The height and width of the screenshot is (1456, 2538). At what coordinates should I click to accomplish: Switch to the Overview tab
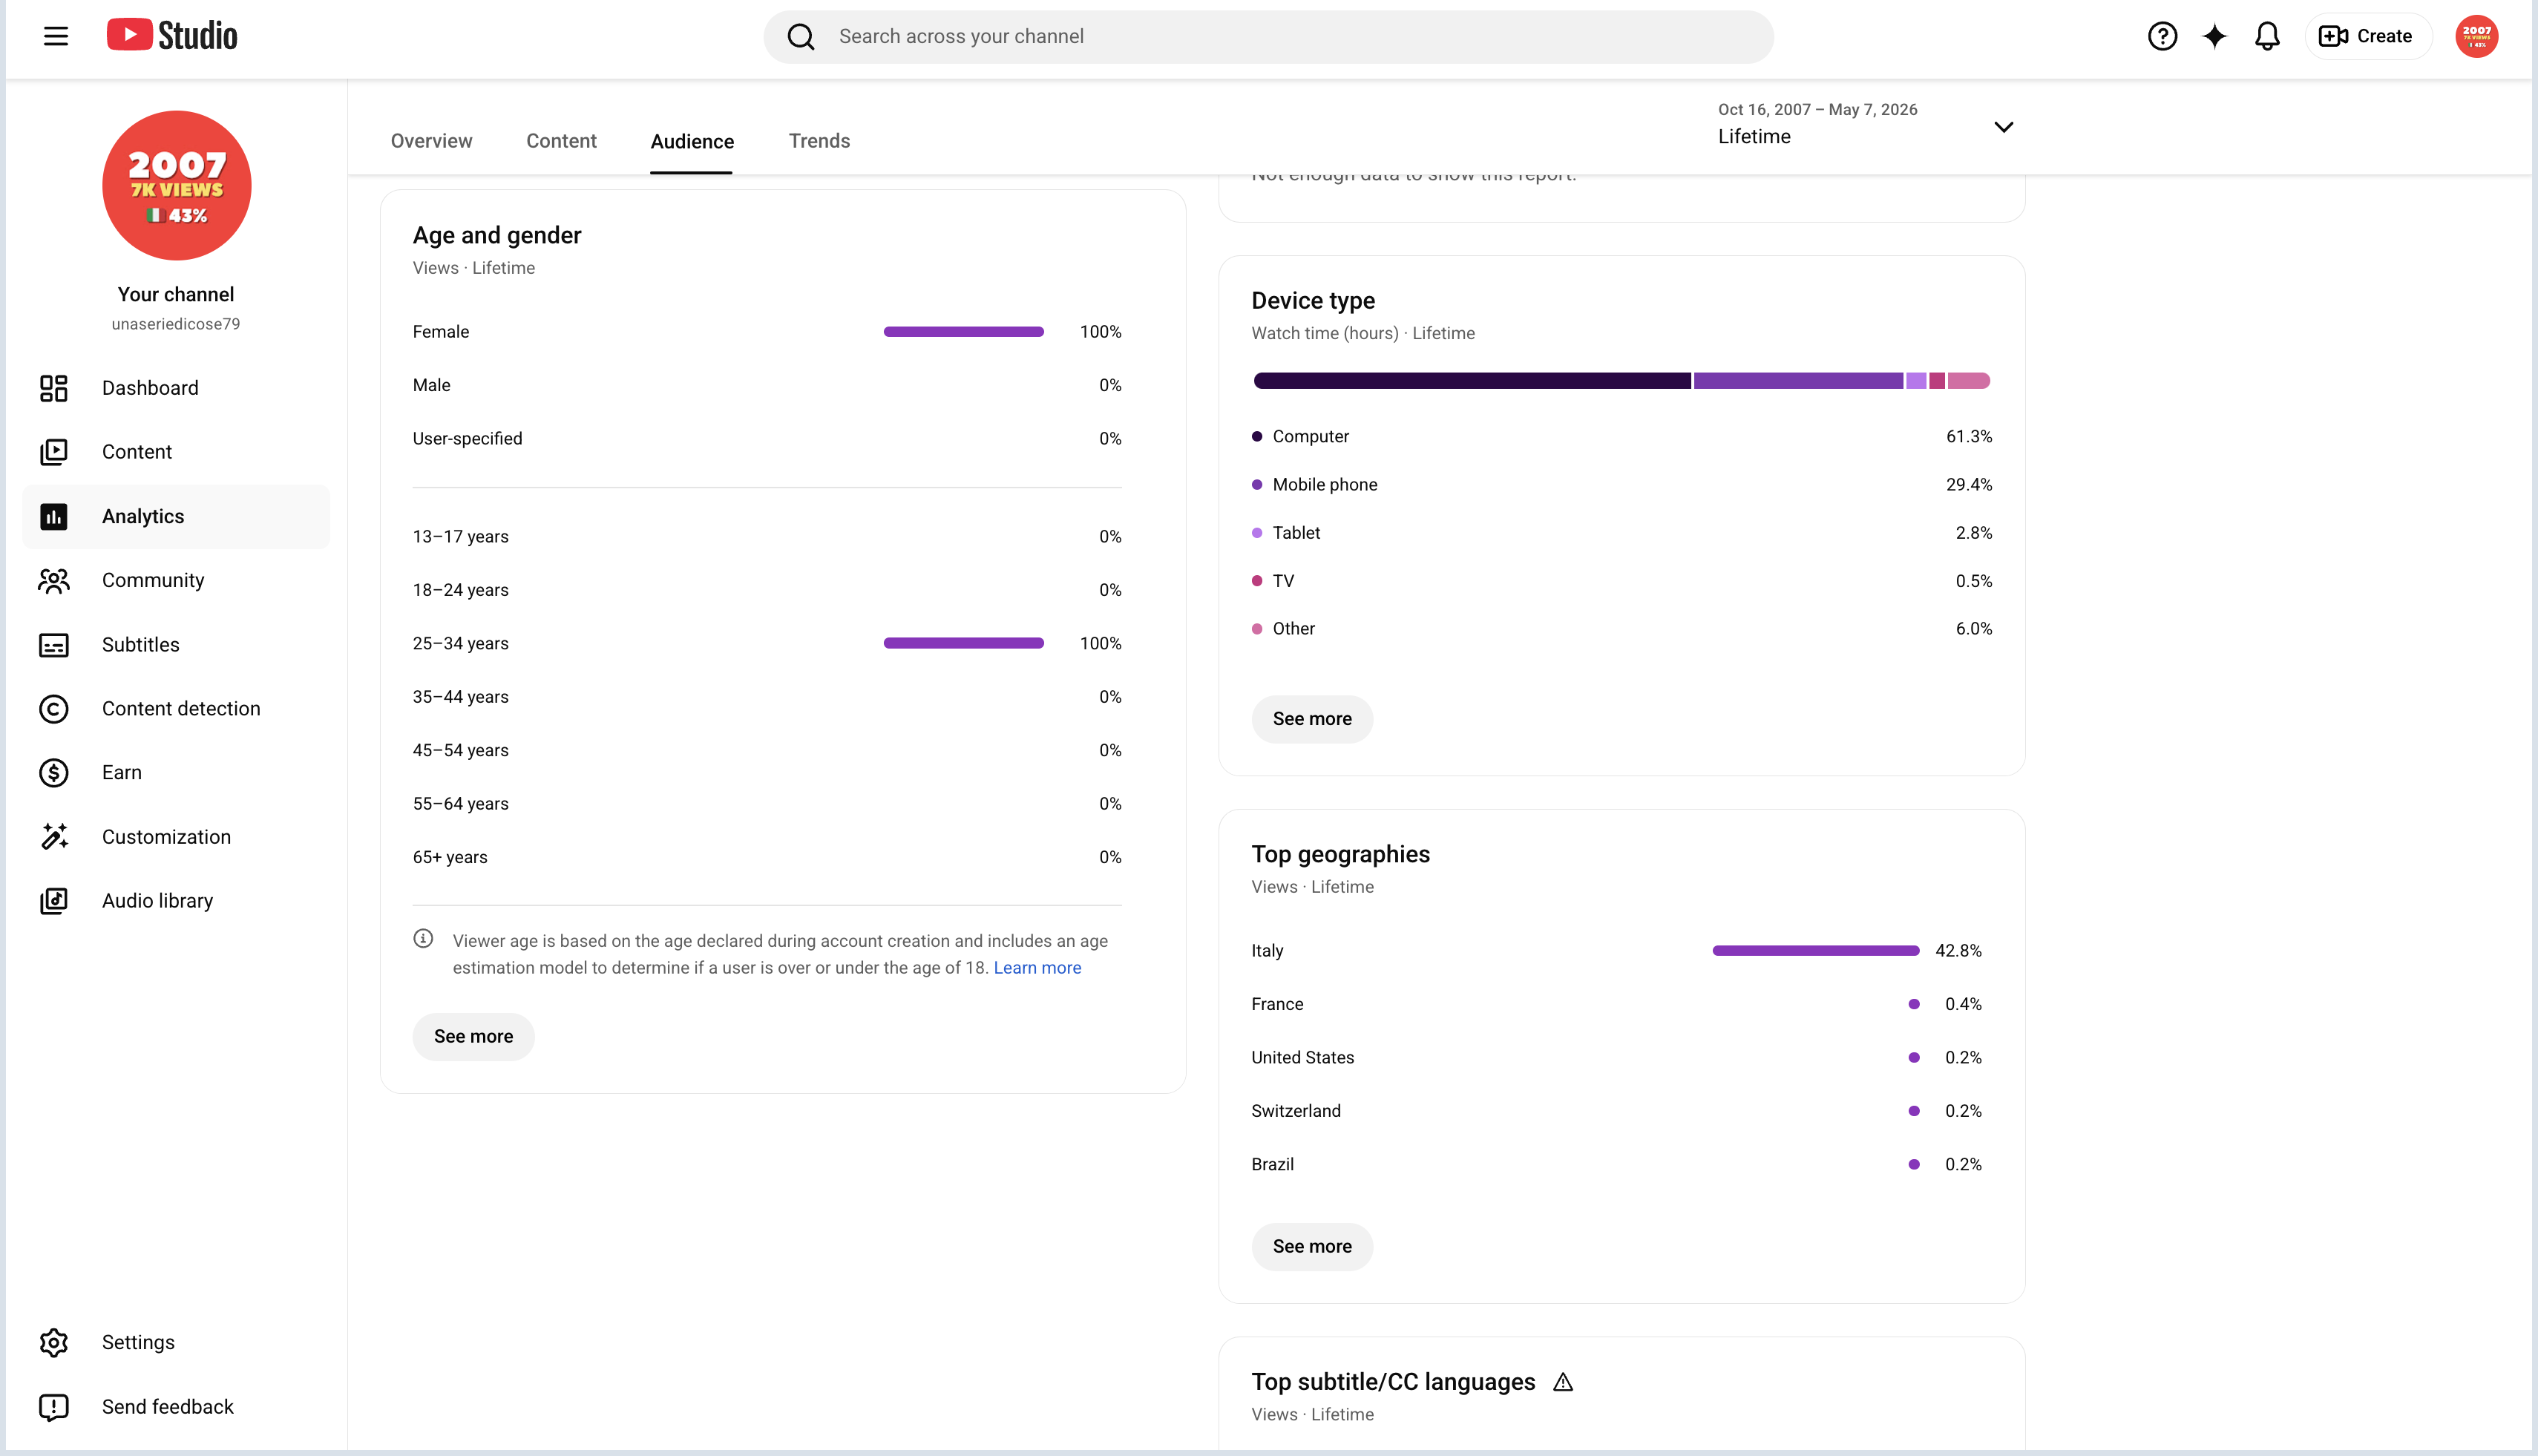[x=431, y=141]
